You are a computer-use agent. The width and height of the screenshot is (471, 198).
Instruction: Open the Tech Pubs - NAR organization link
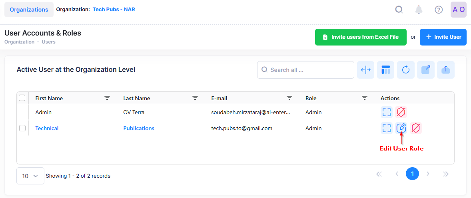point(114,9)
